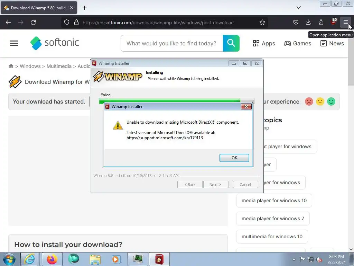Click the forward navigation arrow

(x=21, y=23)
